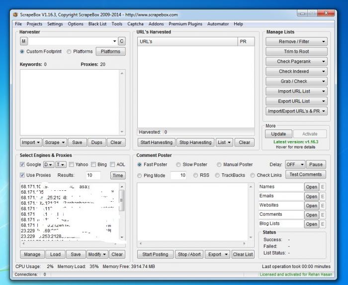Expand the Check Indexed dropdown
348x285 pixels.
(324, 71)
